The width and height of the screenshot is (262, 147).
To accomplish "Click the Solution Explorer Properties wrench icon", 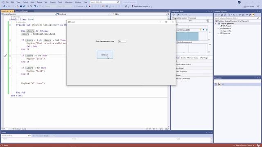I will [250, 15].
